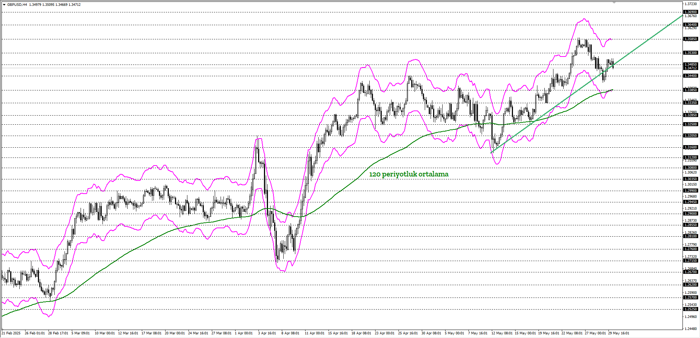Click the 1.24960 price scale value
This screenshot has height=338, width=700.
click(691, 317)
